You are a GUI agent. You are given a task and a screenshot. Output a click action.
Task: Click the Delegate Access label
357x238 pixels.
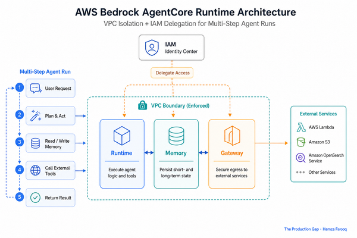point(172,73)
